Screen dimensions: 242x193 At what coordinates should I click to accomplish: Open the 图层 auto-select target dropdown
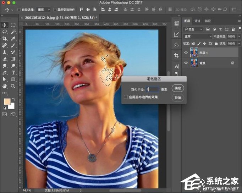pyautogui.click(x=44, y=10)
